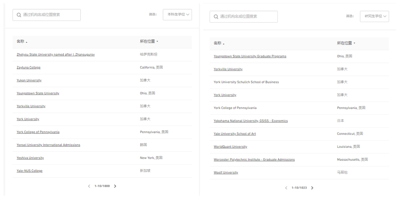
Task: Open the 研究生学位 filter dropdown
Action: pos(374,16)
